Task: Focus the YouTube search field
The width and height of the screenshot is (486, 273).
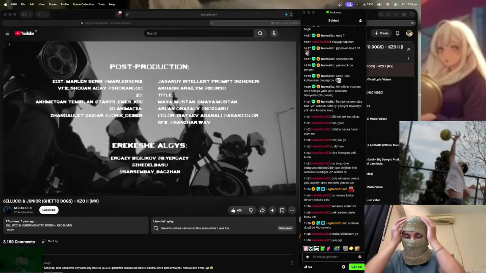Action: [x=199, y=33]
